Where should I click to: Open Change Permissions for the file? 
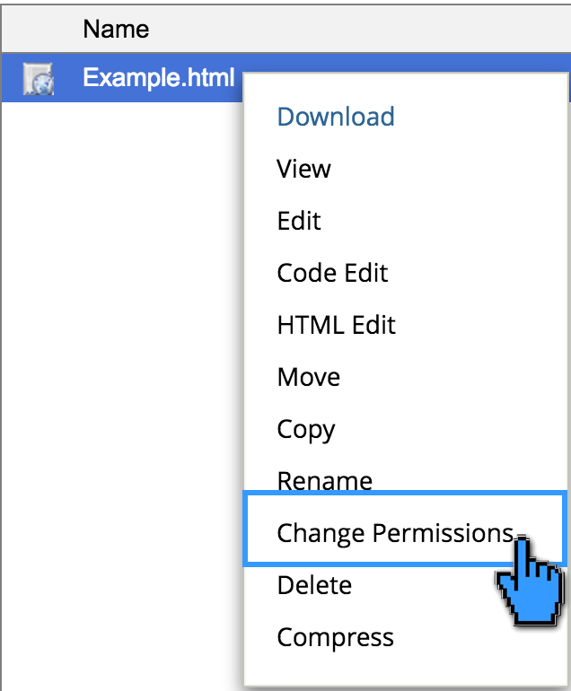coord(396,533)
